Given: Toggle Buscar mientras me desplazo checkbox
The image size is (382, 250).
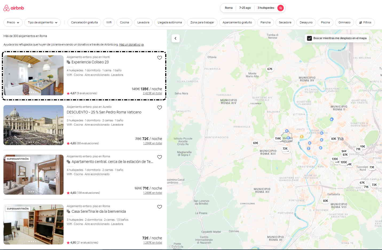Looking at the screenshot, I should (309, 38).
